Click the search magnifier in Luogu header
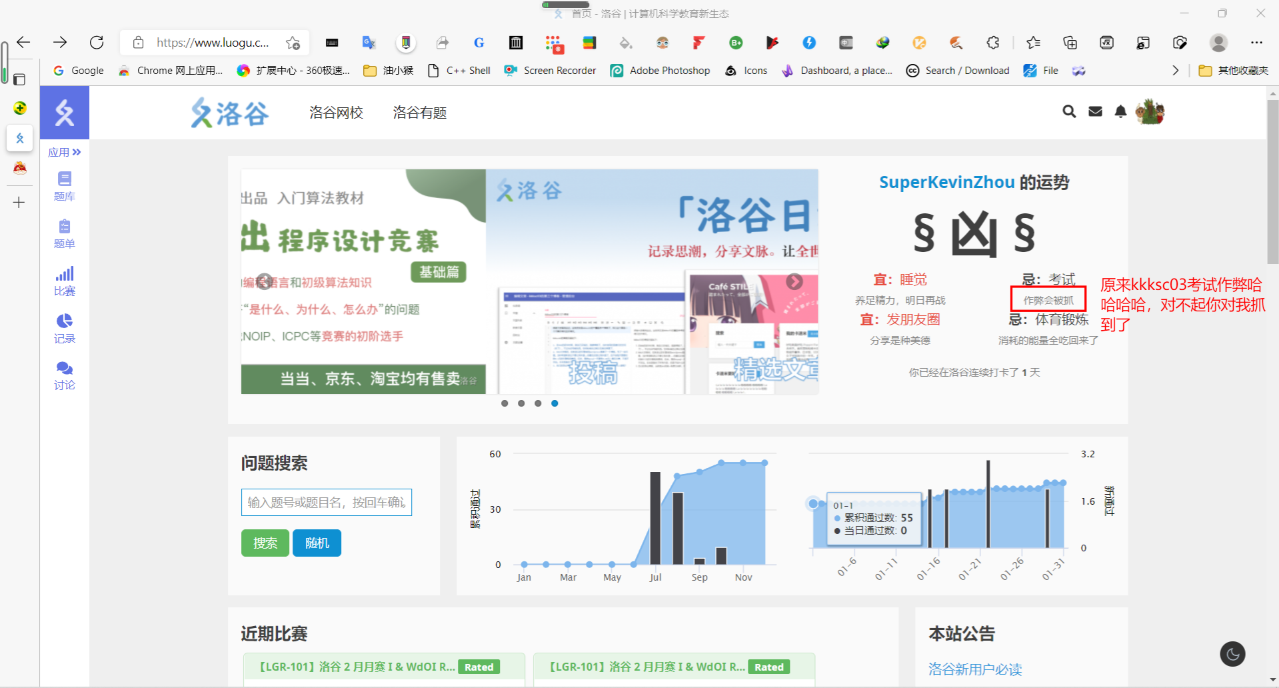 pos(1069,111)
